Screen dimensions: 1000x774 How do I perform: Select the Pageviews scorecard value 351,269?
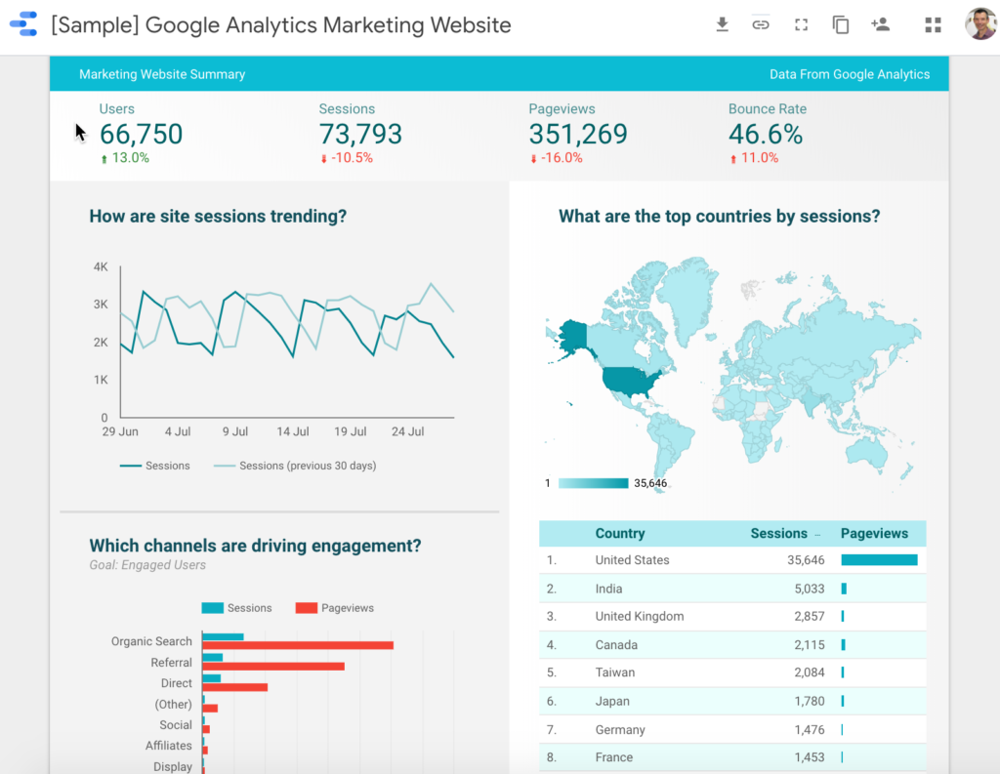(578, 134)
